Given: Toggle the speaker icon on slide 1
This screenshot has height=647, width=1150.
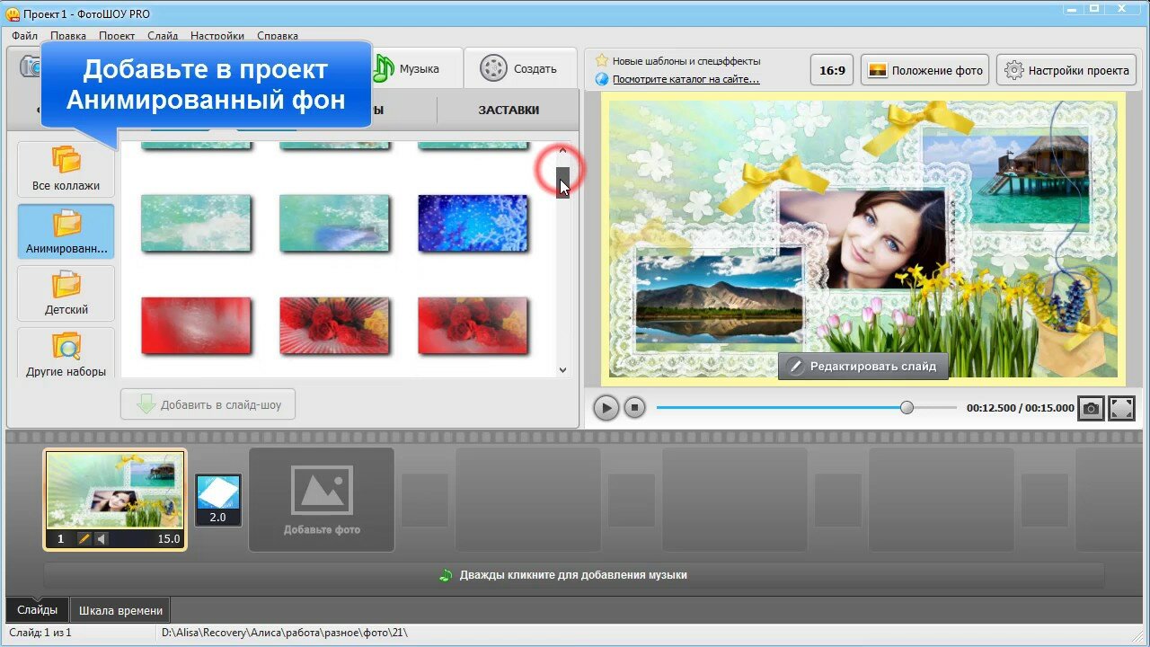Looking at the screenshot, I should click(x=102, y=539).
